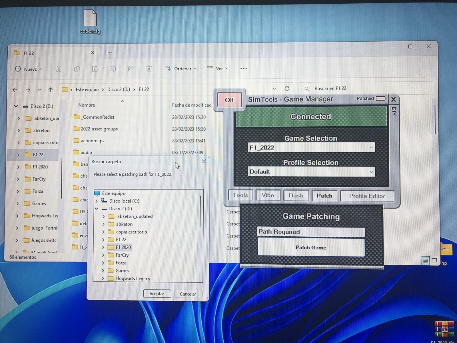Viewport: 457px width, 343px height.
Task: Click the Explorer sidebar scrollbar
Action: click(62, 179)
